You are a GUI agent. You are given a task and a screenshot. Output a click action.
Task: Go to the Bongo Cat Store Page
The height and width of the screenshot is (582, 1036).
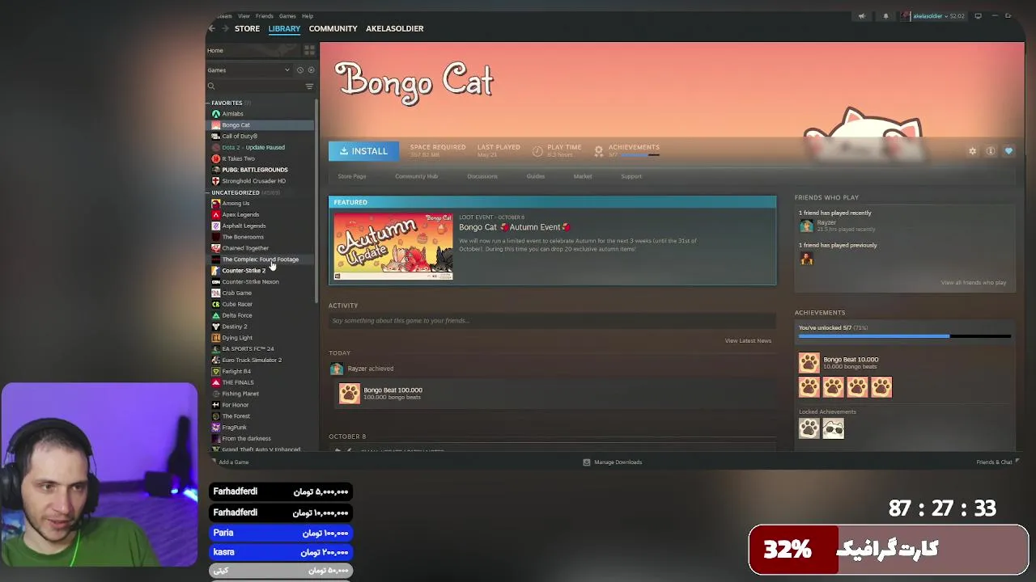[352, 176]
